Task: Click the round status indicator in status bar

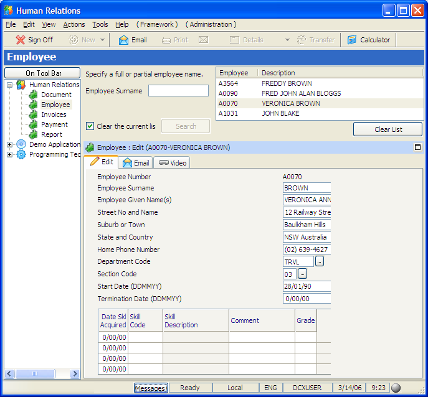Action: [x=396, y=388]
